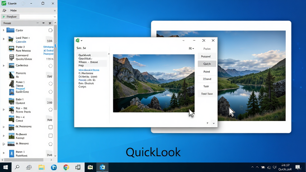
Task: Select the QuckLook entry in preview sidebar
Action: coord(85,55)
